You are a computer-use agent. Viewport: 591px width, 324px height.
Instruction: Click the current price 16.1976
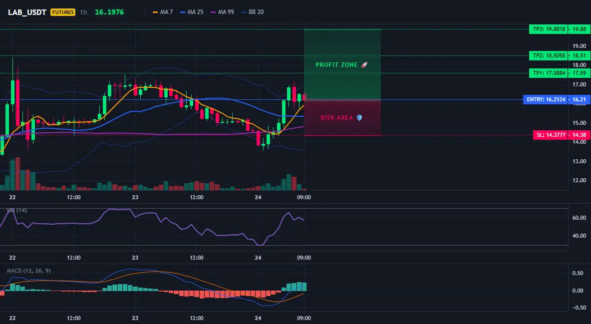pyautogui.click(x=109, y=12)
